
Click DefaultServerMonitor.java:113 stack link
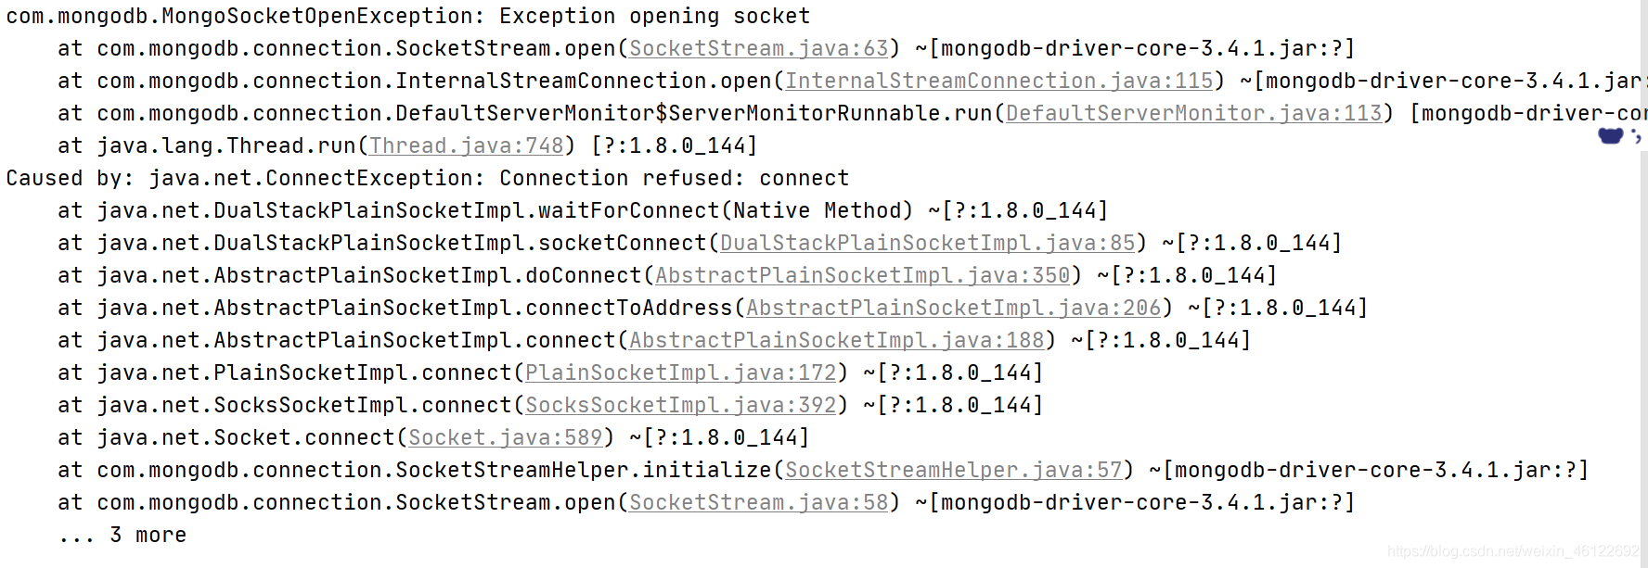(1194, 113)
